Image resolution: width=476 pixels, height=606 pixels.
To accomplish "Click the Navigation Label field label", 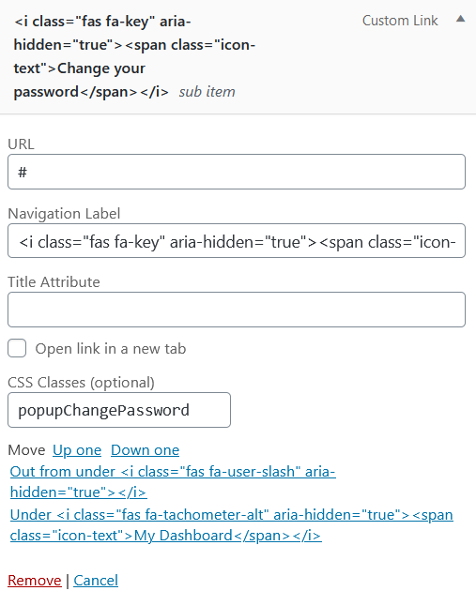I will click(x=64, y=213).
